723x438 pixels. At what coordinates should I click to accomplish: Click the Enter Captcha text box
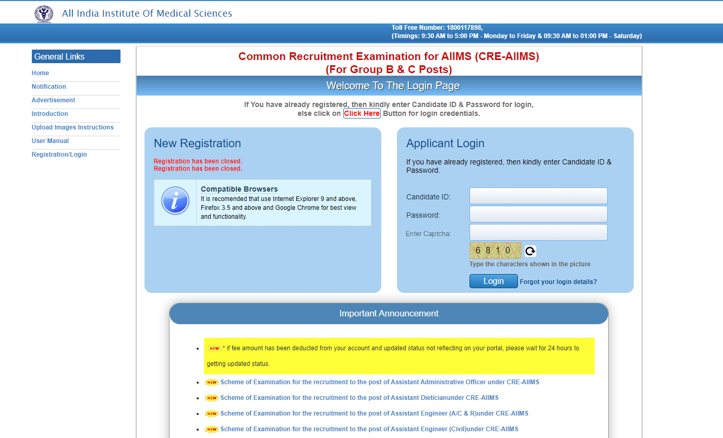(538, 232)
